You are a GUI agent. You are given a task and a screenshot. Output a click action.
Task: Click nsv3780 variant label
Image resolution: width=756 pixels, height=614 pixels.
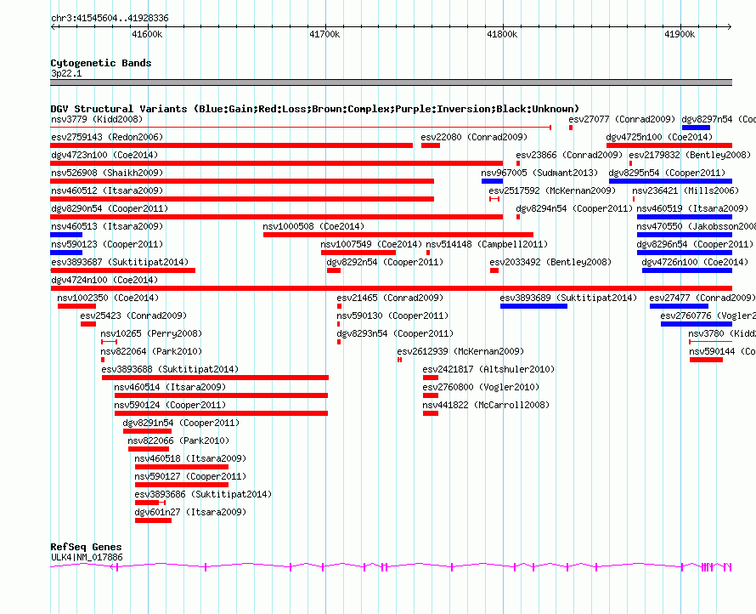coord(722,333)
